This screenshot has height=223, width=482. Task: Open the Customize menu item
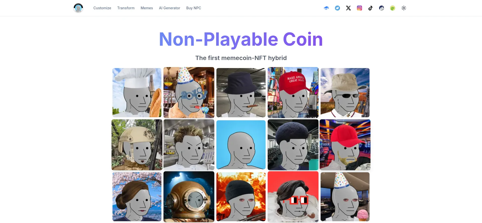coord(102,8)
